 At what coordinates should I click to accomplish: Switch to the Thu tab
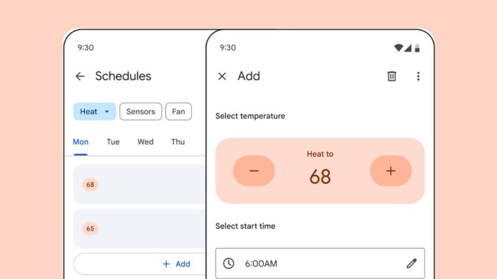coord(178,142)
